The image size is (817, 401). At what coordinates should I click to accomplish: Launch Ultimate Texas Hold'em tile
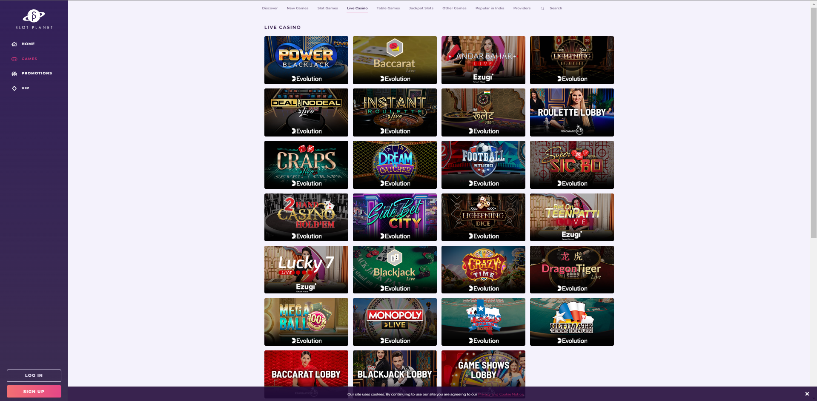[x=572, y=322]
